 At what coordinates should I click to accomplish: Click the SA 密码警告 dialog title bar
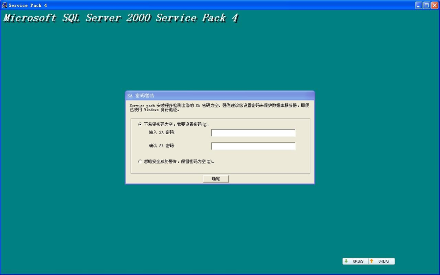click(x=220, y=95)
